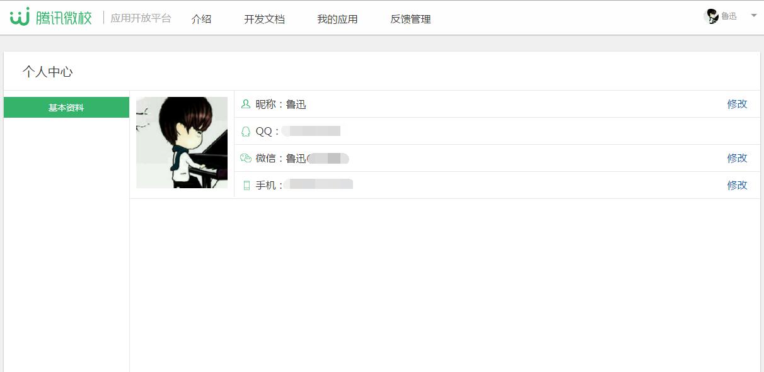Click the 鲁迅 username in header
The width and height of the screenshot is (764, 372).
point(729,16)
